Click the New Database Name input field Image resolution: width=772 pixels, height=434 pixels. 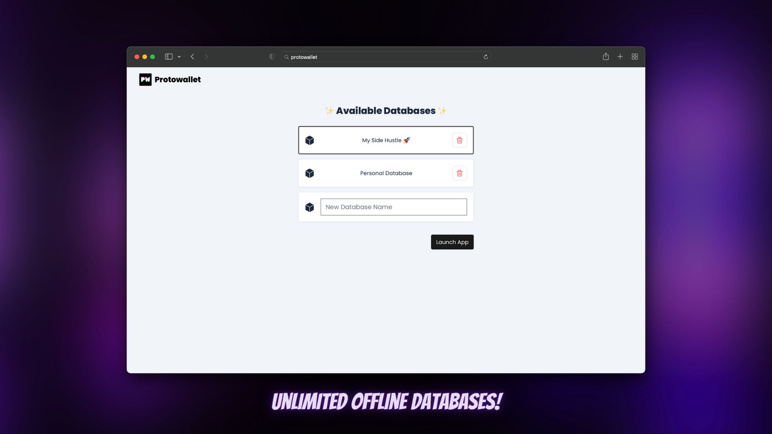pos(393,207)
